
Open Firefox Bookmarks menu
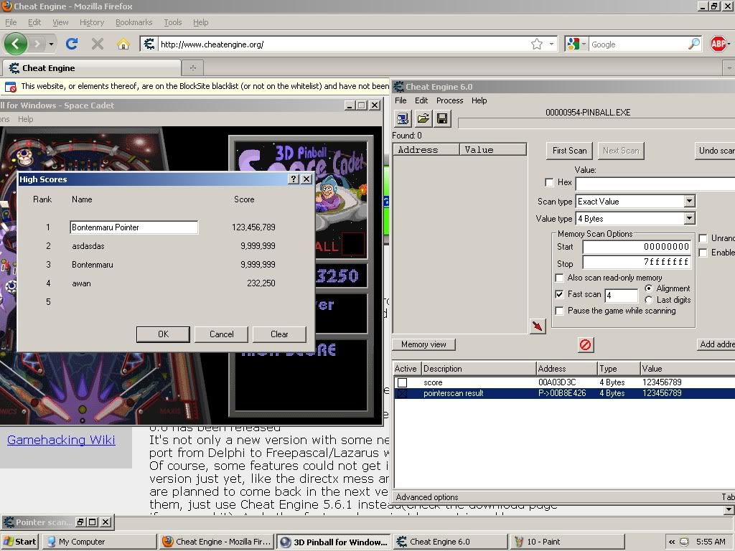134,22
